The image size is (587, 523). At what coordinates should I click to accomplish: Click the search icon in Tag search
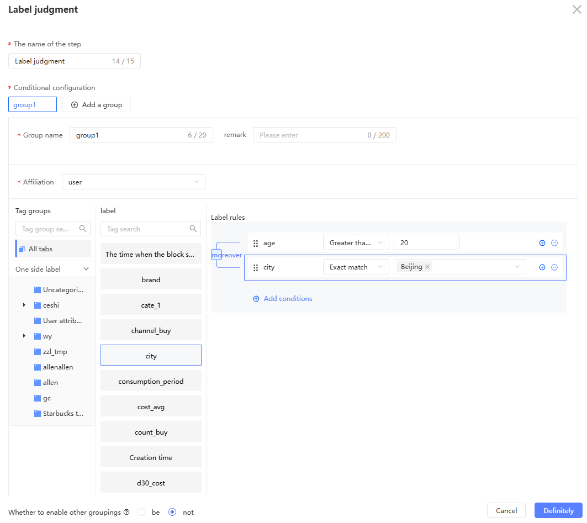pos(193,229)
